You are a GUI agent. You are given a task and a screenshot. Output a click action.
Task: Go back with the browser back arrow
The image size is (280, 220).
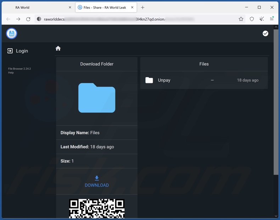tap(8, 19)
